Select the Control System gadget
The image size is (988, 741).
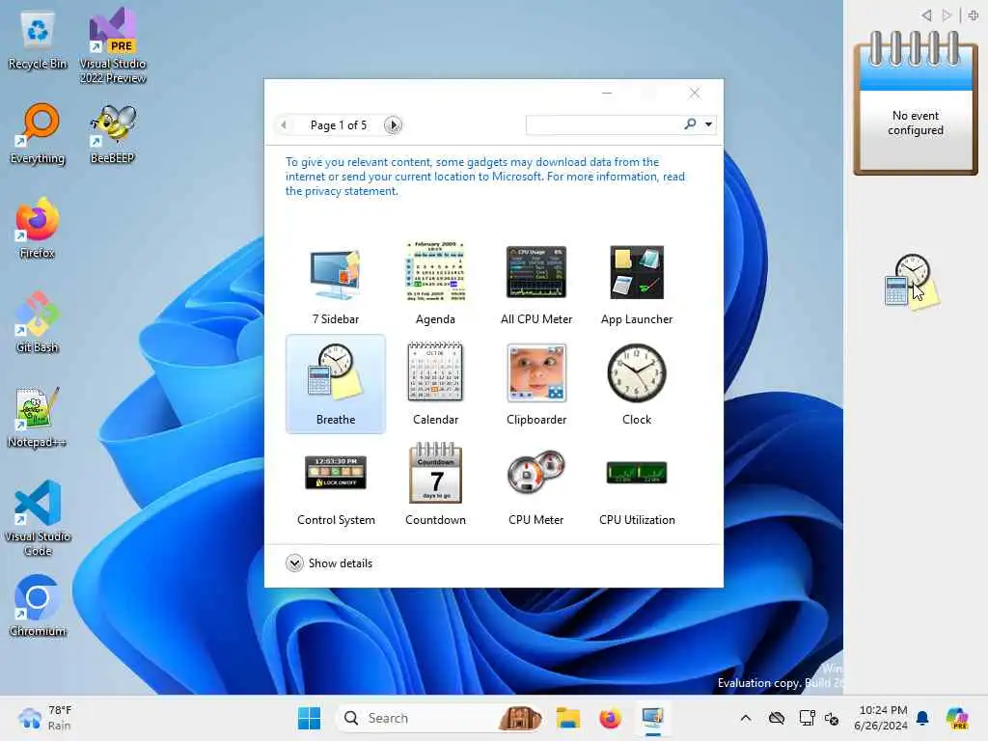(335, 473)
